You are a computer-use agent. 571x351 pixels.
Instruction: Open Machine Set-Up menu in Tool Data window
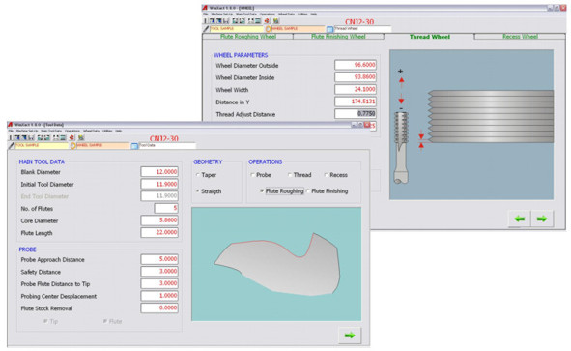(27, 131)
